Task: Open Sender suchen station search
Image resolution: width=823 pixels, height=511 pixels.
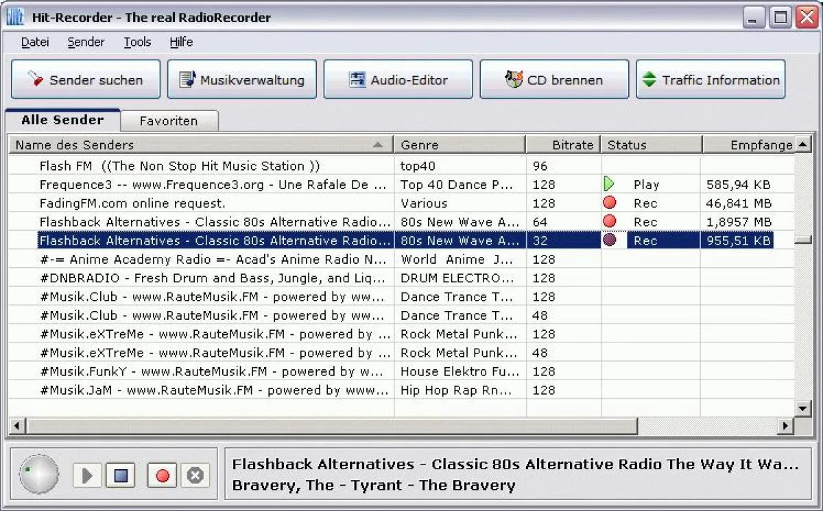Action: tap(86, 79)
